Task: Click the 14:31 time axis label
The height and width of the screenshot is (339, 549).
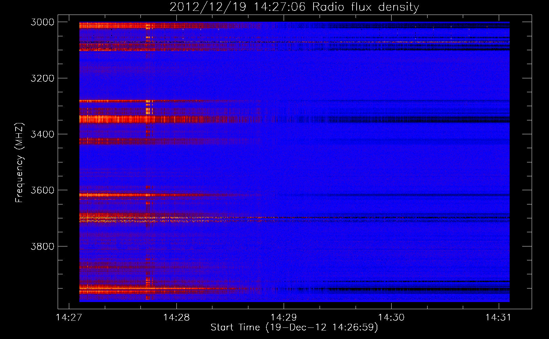Action: pyautogui.click(x=498, y=317)
